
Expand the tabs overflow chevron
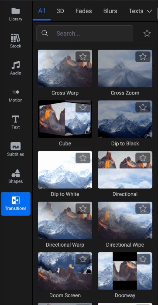pyautogui.click(x=149, y=11)
